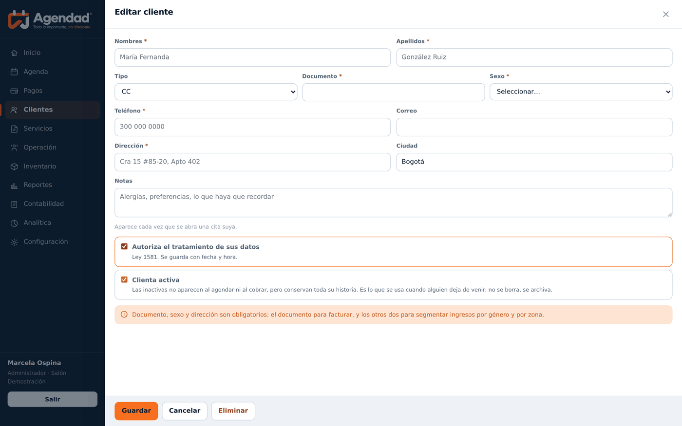Screen dimensions: 682x426
Task: Click the Analítica pie chart icon
Action: point(14,223)
